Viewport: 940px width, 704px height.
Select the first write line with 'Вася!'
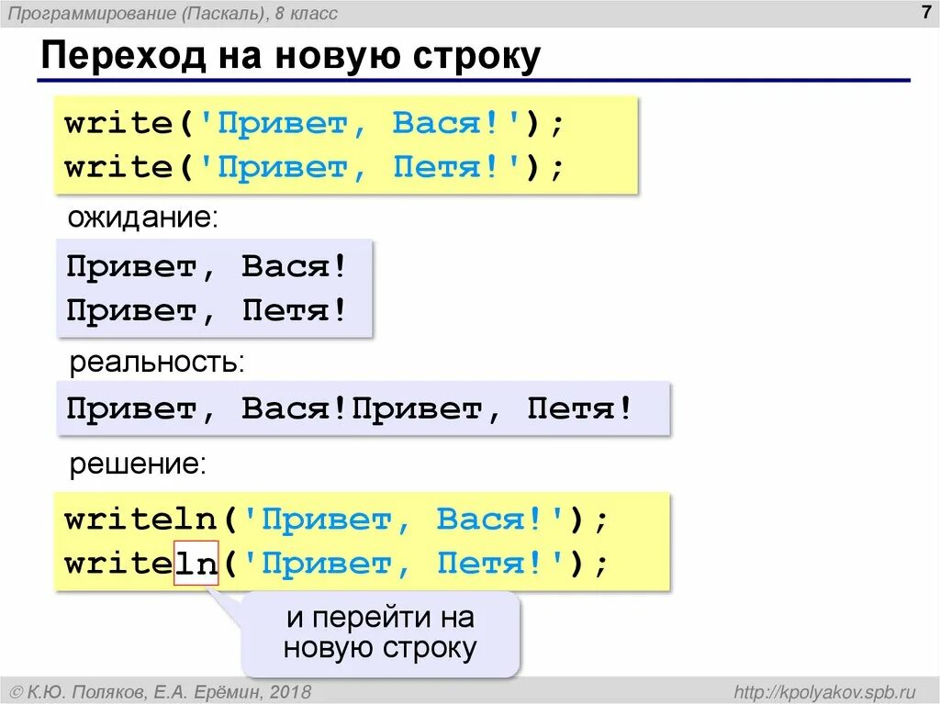(x=314, y=123)
